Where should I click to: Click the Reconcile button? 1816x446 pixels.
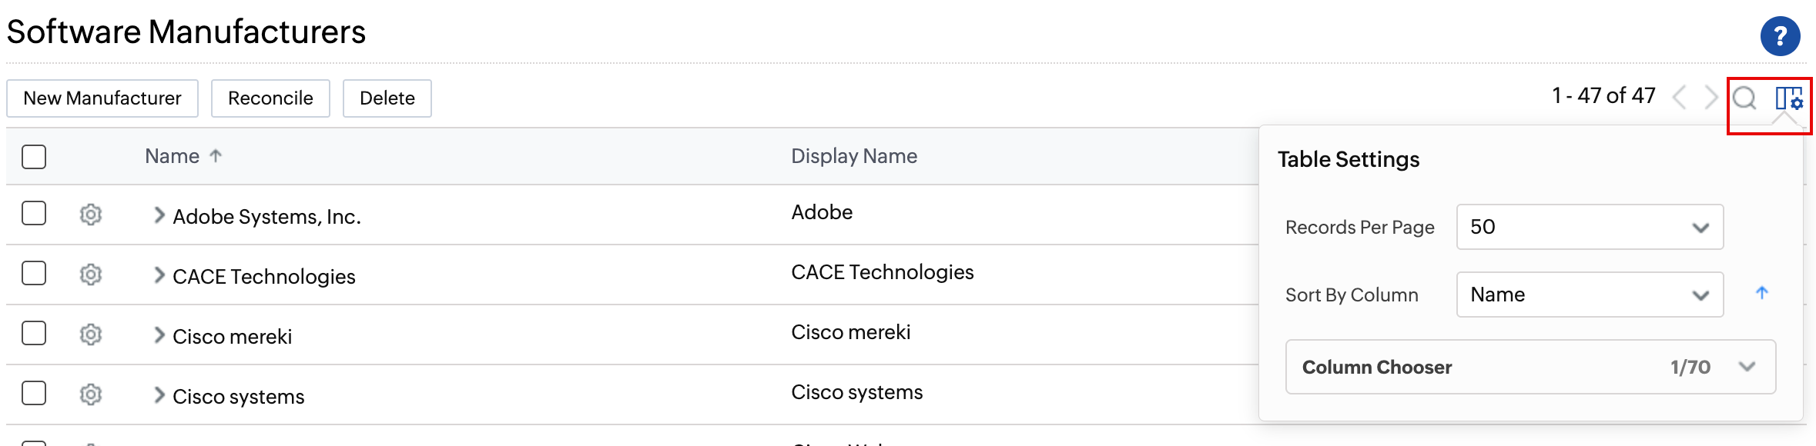tap(270, 98)
